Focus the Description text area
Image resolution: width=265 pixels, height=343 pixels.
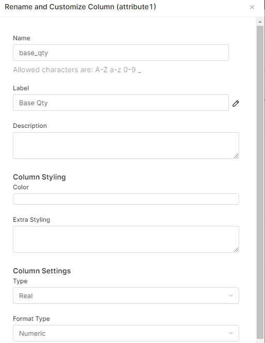pyautogui.click(x=126, y=145)
